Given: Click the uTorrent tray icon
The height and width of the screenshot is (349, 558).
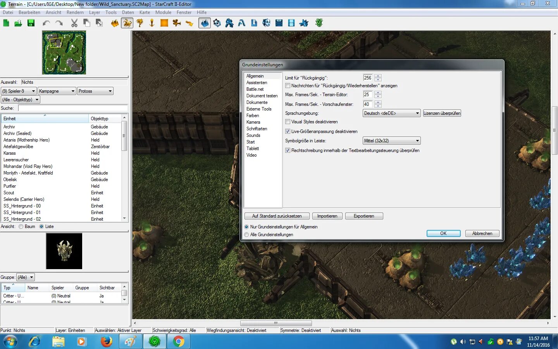Looking at the screenshot, I should pos(454,342).
